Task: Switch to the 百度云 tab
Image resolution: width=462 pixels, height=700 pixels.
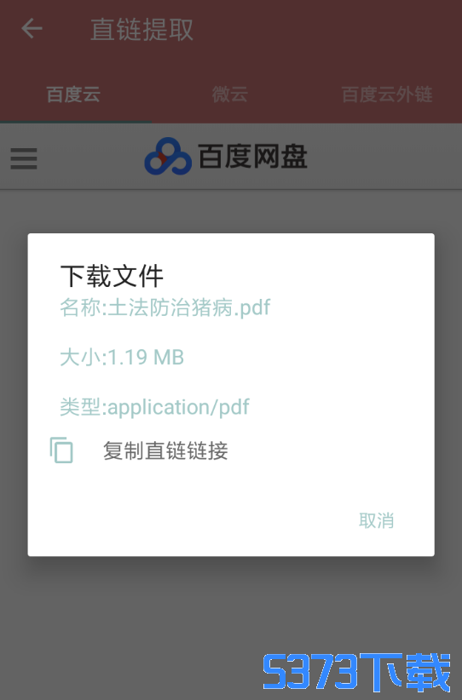Action: point(73,95)
